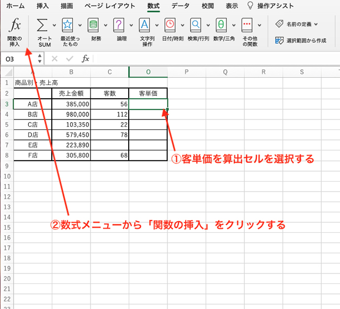The height and width of the screenshot is (309, 340).
Task: Select column Q header
Action: [225, 72]
